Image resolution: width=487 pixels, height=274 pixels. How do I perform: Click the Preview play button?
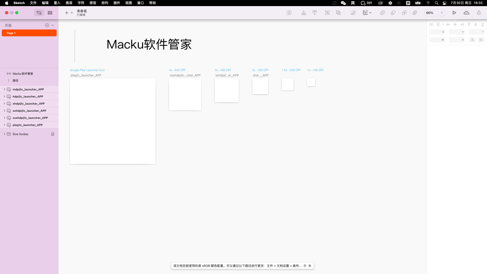454,13
